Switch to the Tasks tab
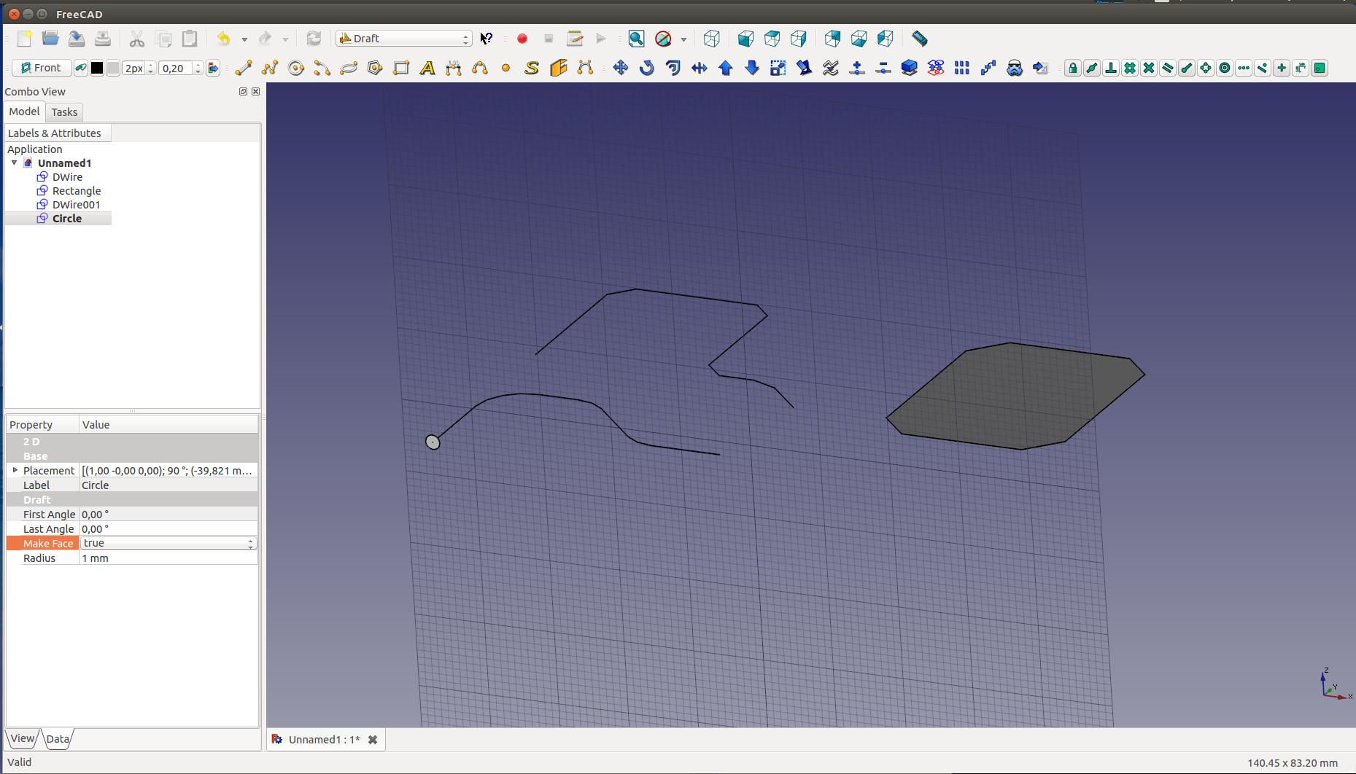 click(x=64, y=112)
